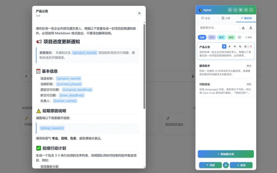Viewport: 277px width, 173px height.
Task: Select the 代码优化 prompt card
Action: [x=226, y=88]
